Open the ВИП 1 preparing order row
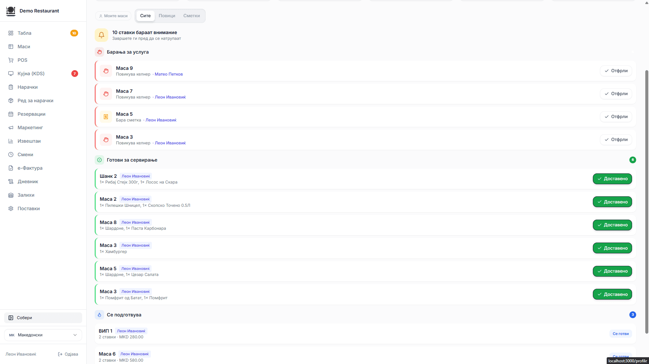Image resolution: width=649 pixels, height=364 pixels. [365, 334]
